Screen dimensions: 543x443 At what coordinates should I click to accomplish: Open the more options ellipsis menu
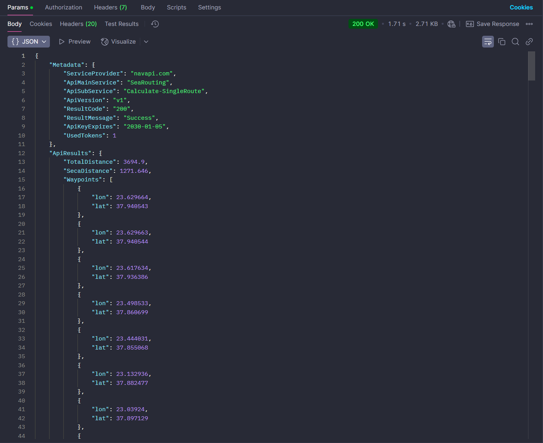tap(529, 24)
